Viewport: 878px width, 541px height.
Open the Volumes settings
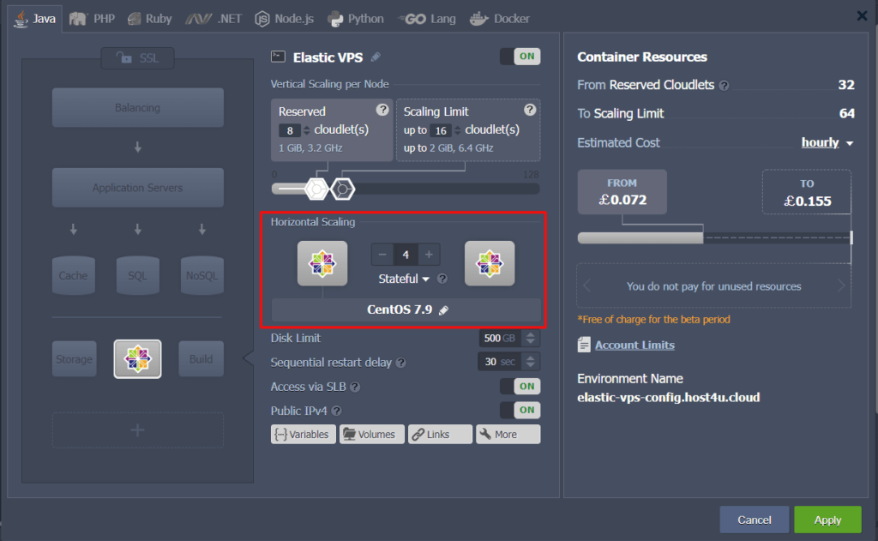click(372, 435)
